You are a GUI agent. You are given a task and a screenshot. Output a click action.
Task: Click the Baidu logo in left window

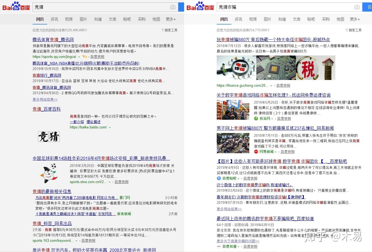[x=16, y=6]
